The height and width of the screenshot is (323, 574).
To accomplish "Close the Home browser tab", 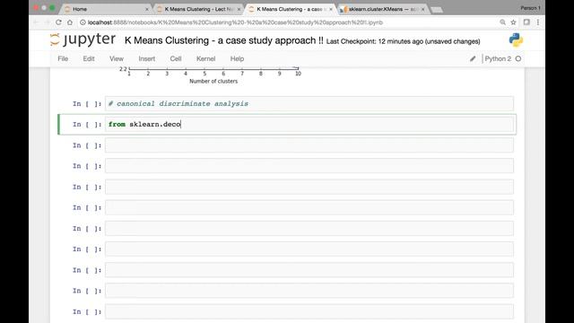I will click(x=147, y=9).
